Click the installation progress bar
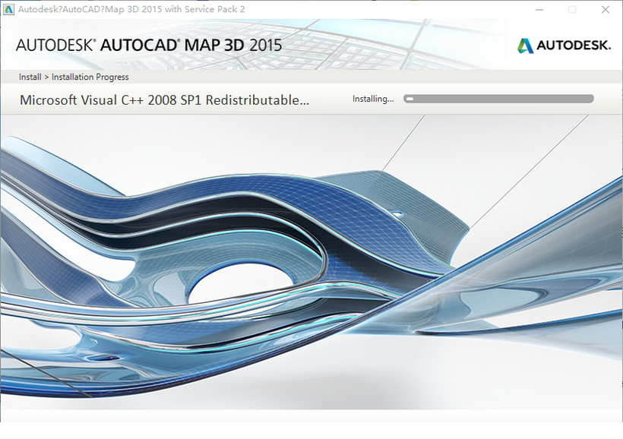 498,99
